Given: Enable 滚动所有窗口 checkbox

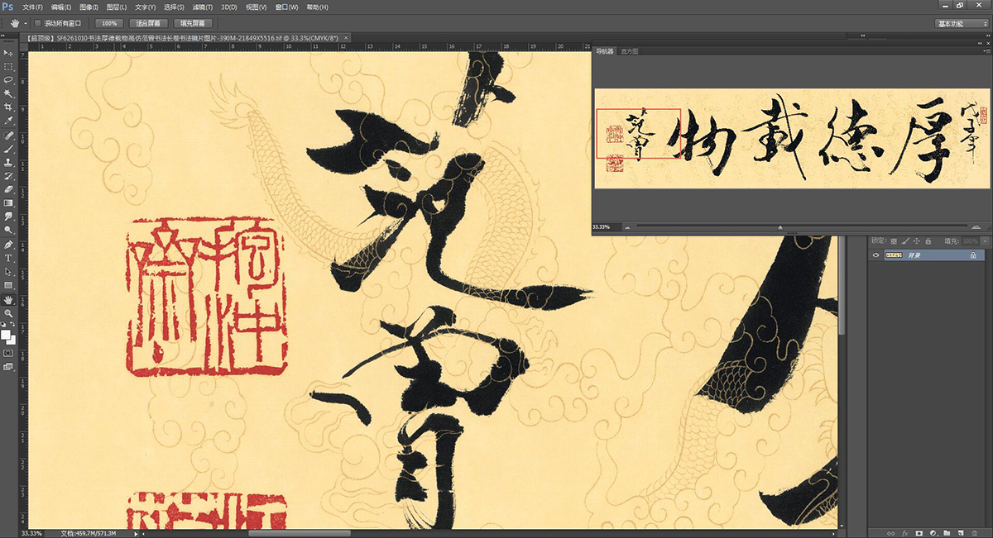Looking at the screenshot, I should point(37,23).
